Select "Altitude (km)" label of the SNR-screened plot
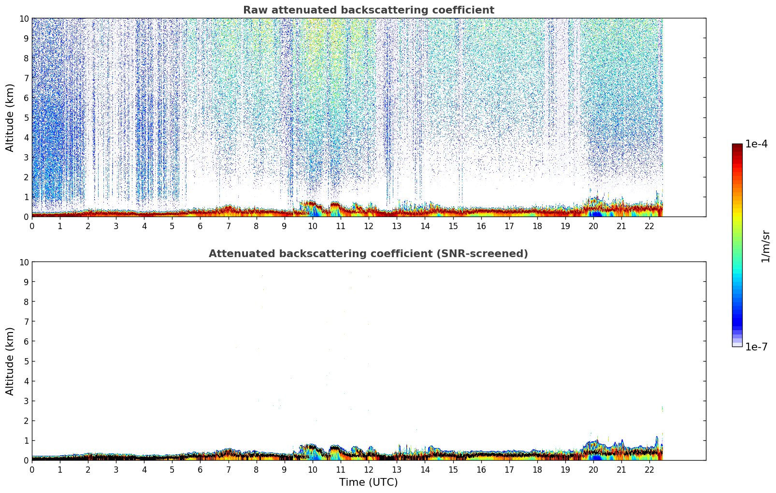This screenshot has width=776, height=493. pos(10,361)
